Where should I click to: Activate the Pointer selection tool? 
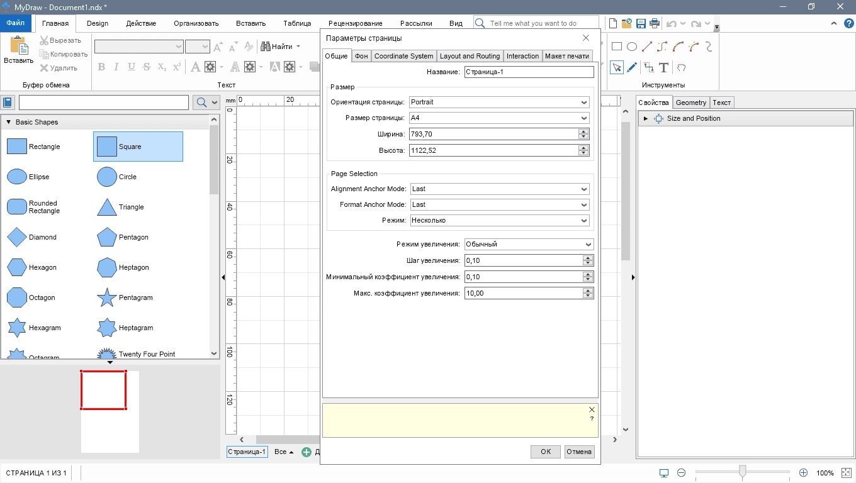[617, 67]
